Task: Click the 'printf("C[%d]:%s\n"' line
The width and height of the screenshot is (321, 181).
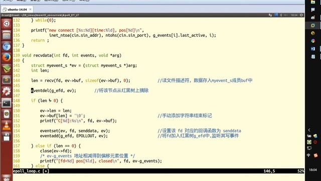Action: click(78, 121)
